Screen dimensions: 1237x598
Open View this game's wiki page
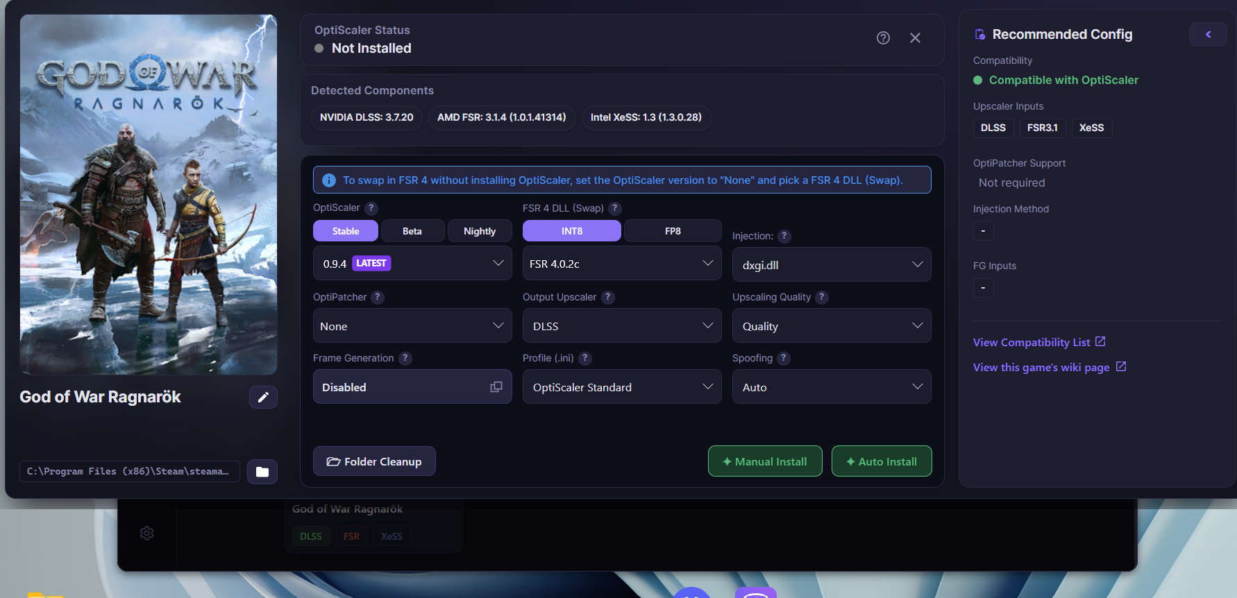[1050, 367]
